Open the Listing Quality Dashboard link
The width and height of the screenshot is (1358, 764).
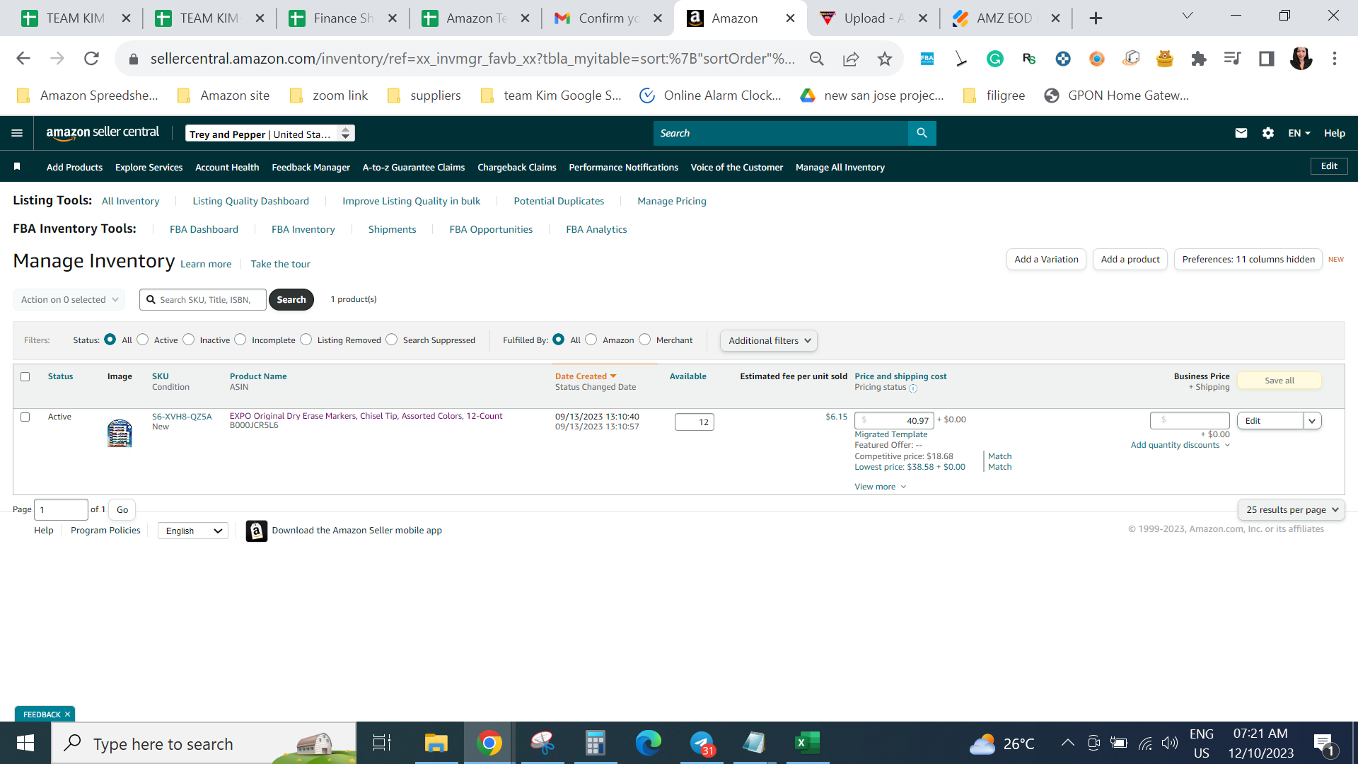click(x=250, y=201)
